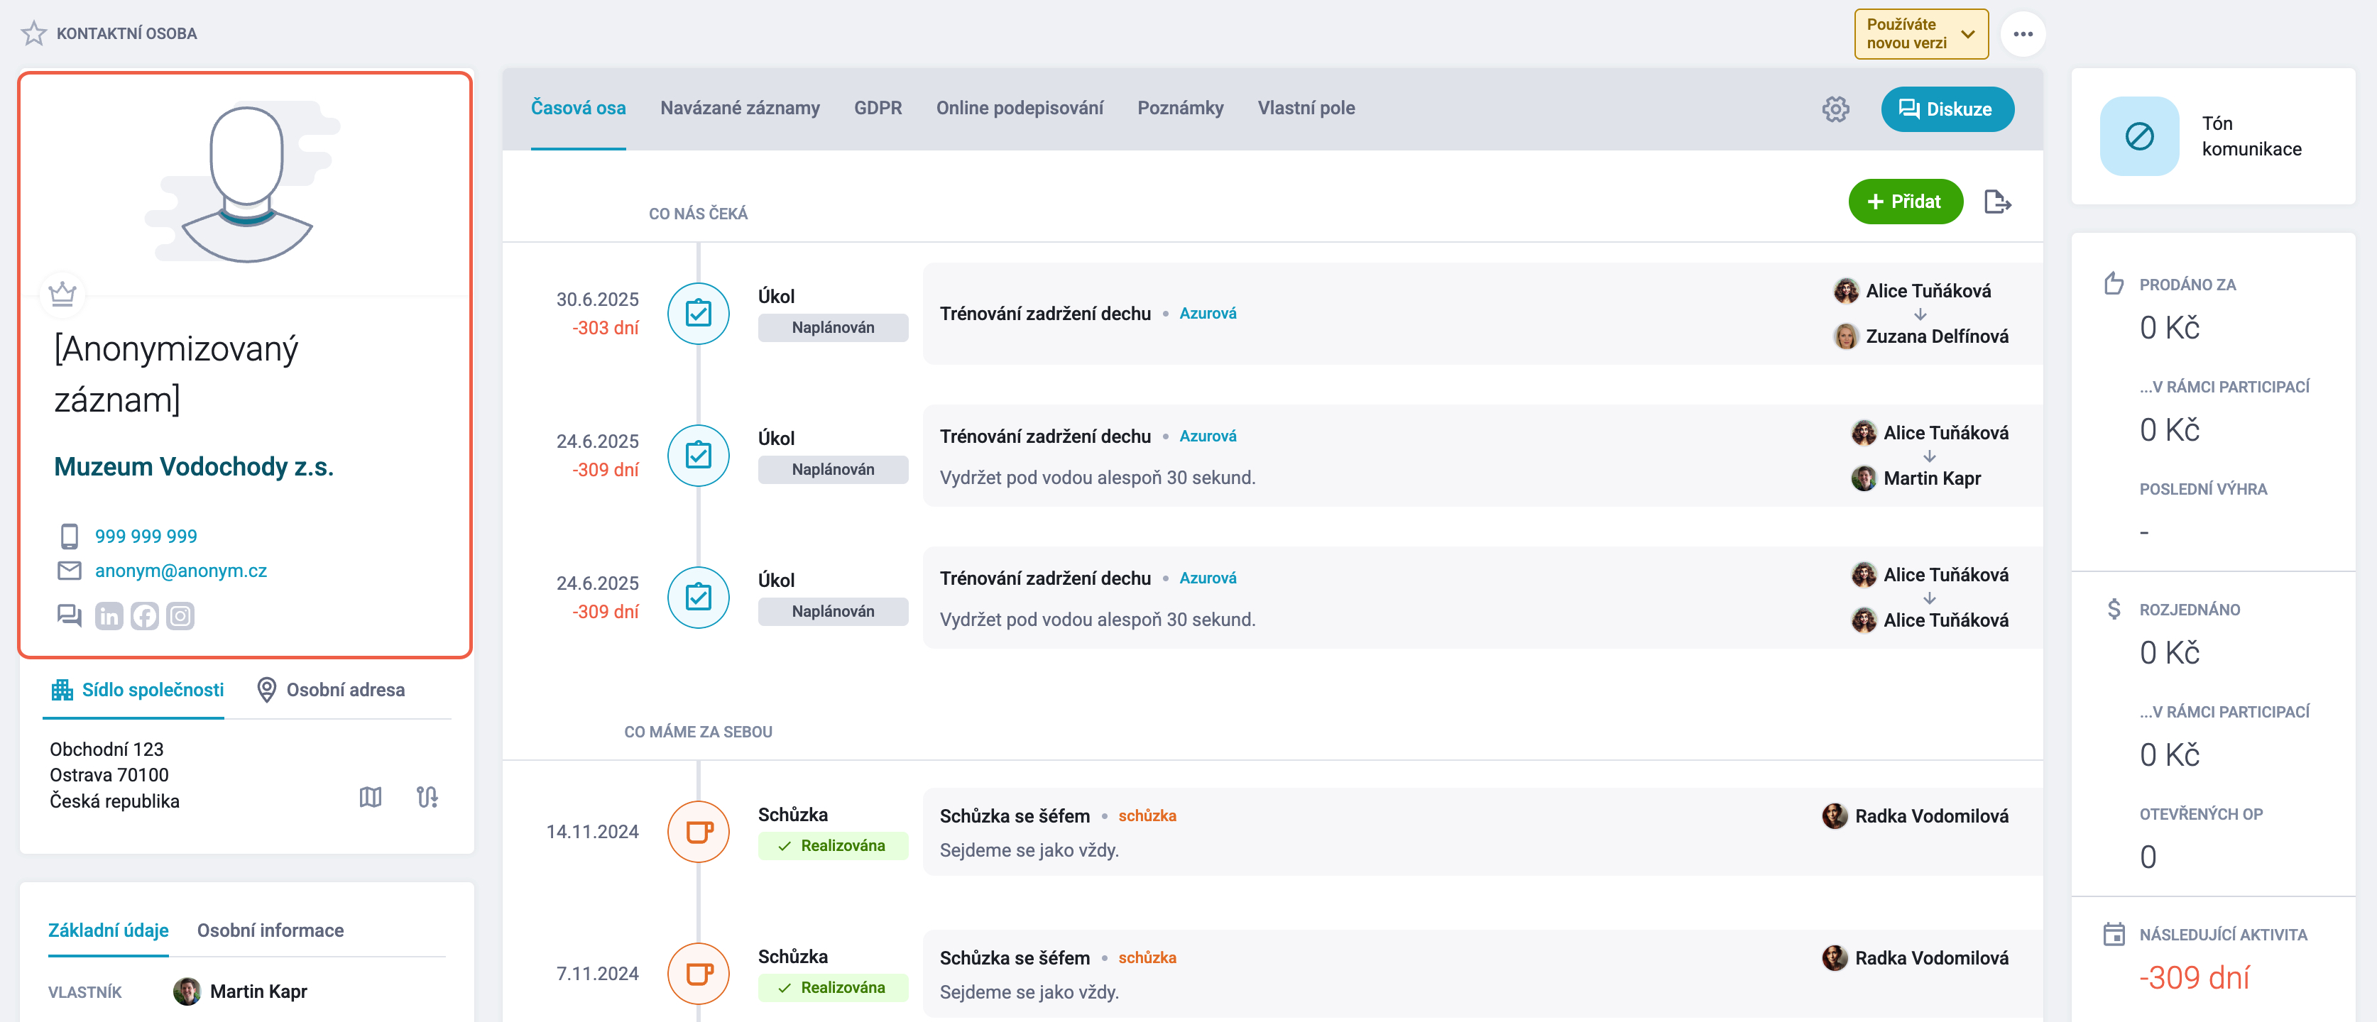Click the anonym@anonym.cz email link
This screenshot has width=2377, height=1022.
click(181, 571)
